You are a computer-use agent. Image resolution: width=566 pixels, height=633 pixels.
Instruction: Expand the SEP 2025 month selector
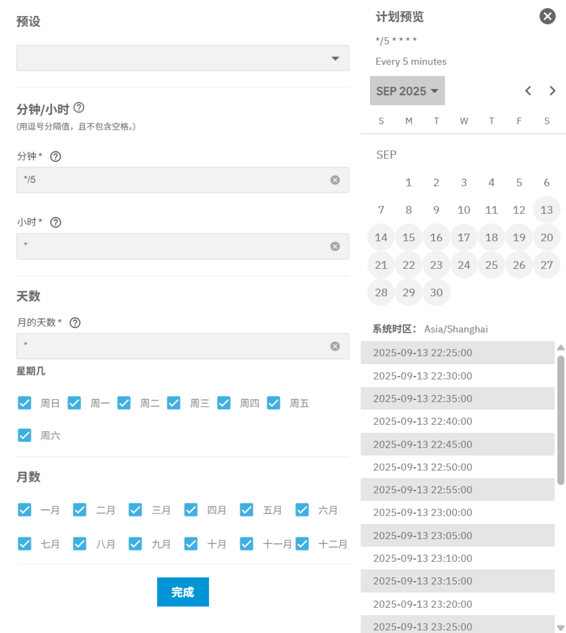(407, 91)
